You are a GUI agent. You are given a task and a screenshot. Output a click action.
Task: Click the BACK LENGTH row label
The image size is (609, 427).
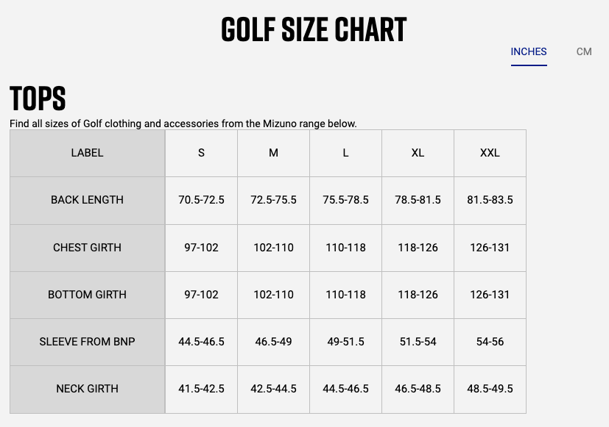click(x=87, y=200)
